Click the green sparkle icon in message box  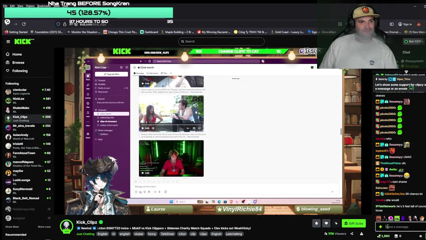point(380,227)
